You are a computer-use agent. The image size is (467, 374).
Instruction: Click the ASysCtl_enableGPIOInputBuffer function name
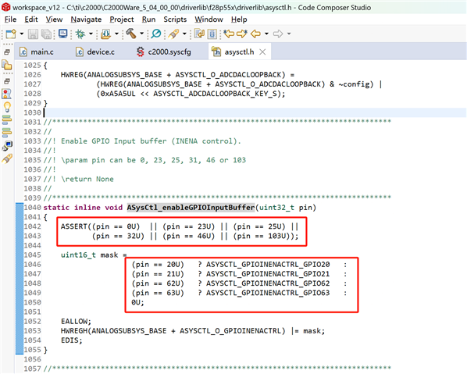pyautogui.click(x=191, y=207)
